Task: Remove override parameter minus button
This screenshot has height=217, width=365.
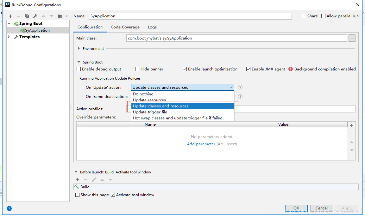Action: point(352,134)
